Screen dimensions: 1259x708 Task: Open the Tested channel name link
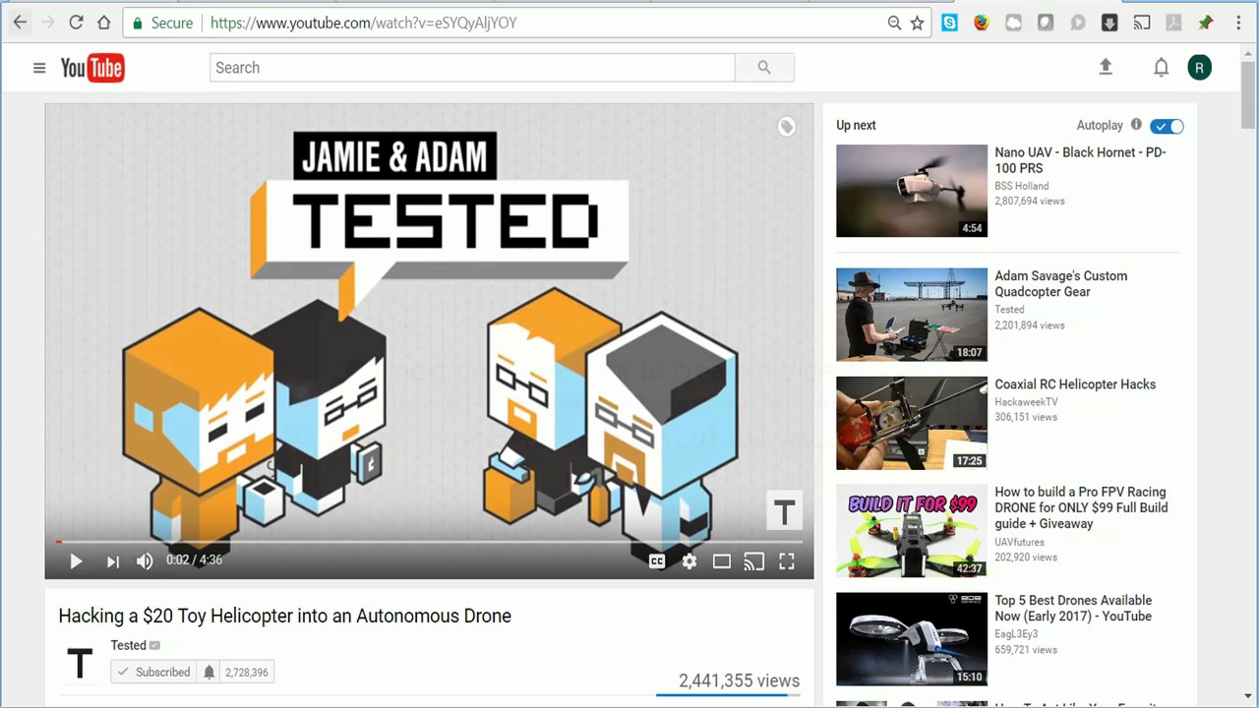point(128,645)
